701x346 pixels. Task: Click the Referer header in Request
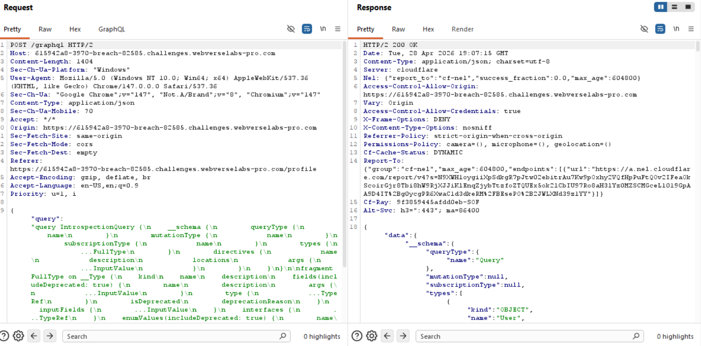coord(163,164)
